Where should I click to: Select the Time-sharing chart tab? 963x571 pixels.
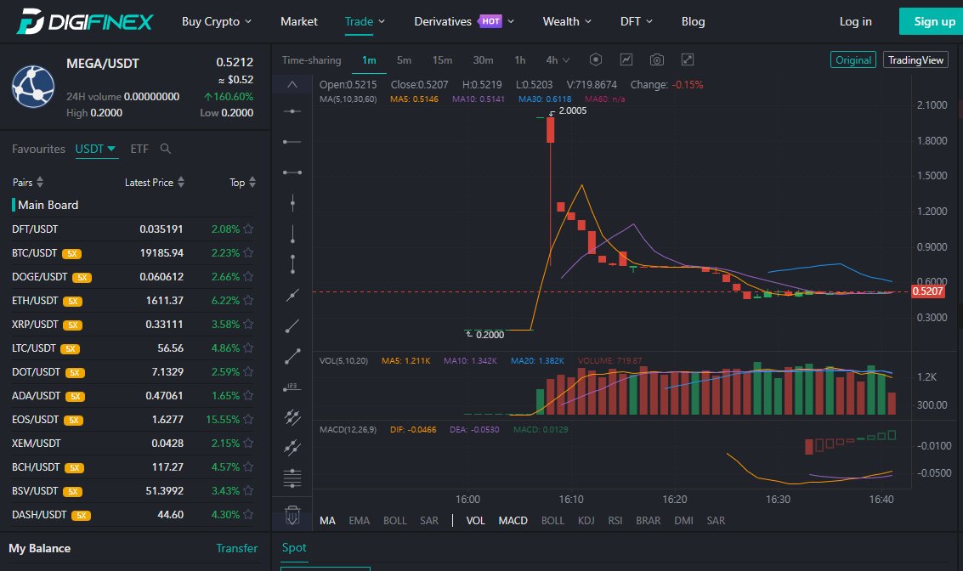click(x=311, y=59)
